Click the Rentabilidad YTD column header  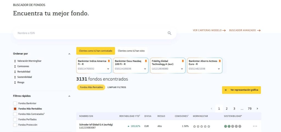(x=130, y=116)
